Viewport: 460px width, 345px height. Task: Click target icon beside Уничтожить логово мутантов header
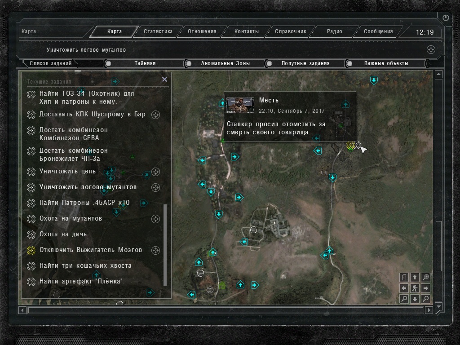pyautogui.click(x=431, y=50)
